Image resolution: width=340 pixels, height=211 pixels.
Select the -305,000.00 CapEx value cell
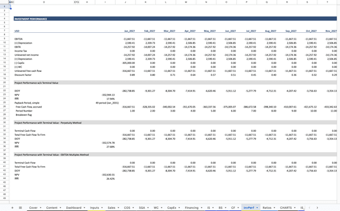pos(128,63)
